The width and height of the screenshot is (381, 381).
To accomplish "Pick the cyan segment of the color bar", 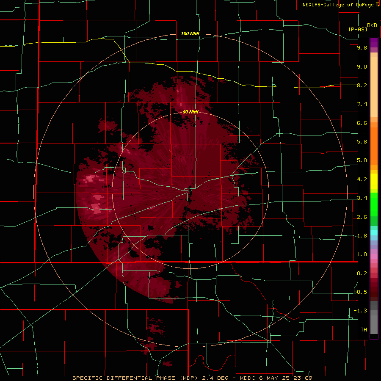I will (374, 233).
